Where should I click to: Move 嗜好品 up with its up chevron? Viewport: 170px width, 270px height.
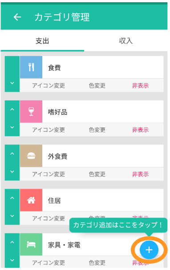click(x=12, y=109)
